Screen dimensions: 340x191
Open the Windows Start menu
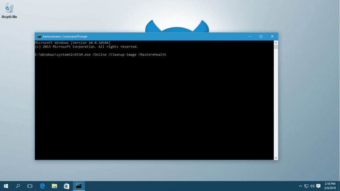[x=6, y=186]
